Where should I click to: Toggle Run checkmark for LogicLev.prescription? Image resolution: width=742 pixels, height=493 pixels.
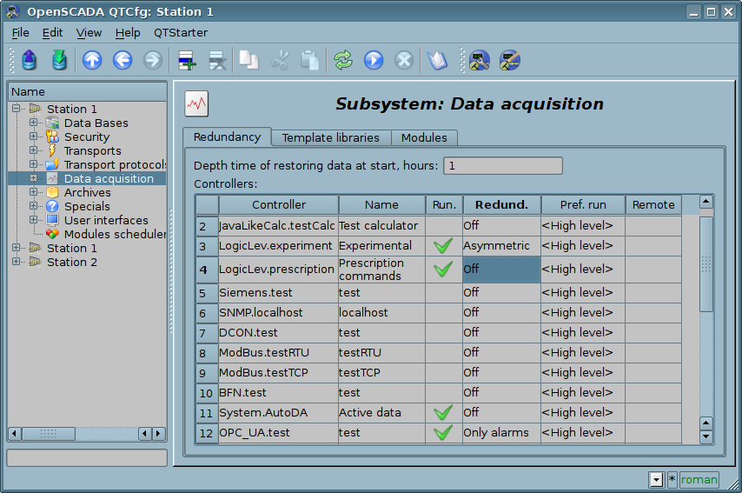[443, 270]
